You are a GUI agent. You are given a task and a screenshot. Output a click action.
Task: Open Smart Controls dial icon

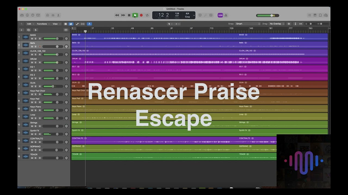click(48, 15)
